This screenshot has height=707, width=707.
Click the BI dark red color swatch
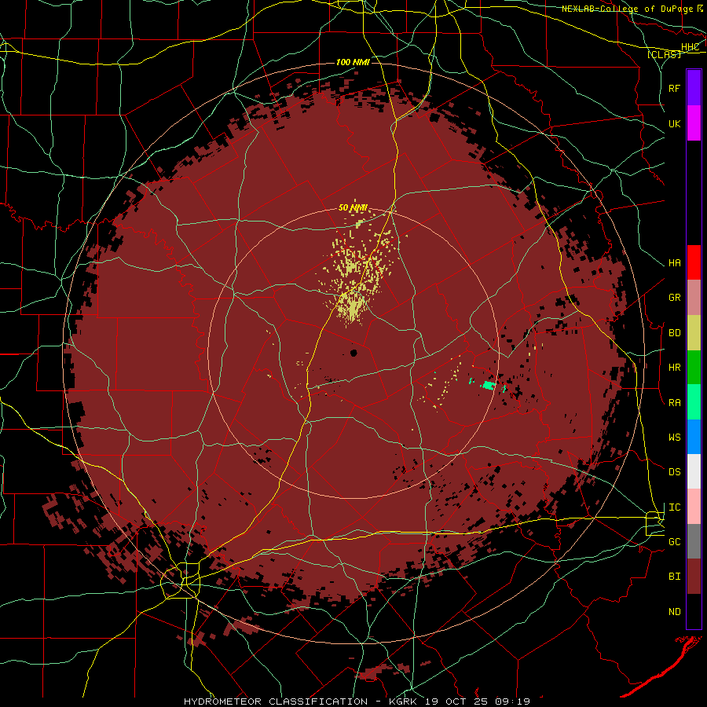click(694, 577)
